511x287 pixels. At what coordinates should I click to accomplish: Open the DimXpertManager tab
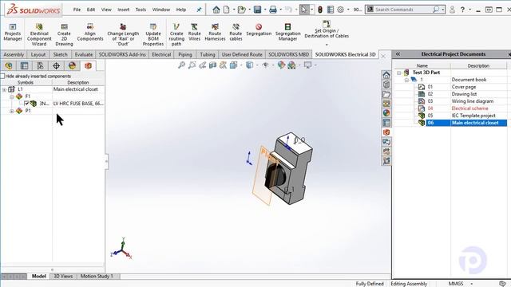[x=56, y=65]
